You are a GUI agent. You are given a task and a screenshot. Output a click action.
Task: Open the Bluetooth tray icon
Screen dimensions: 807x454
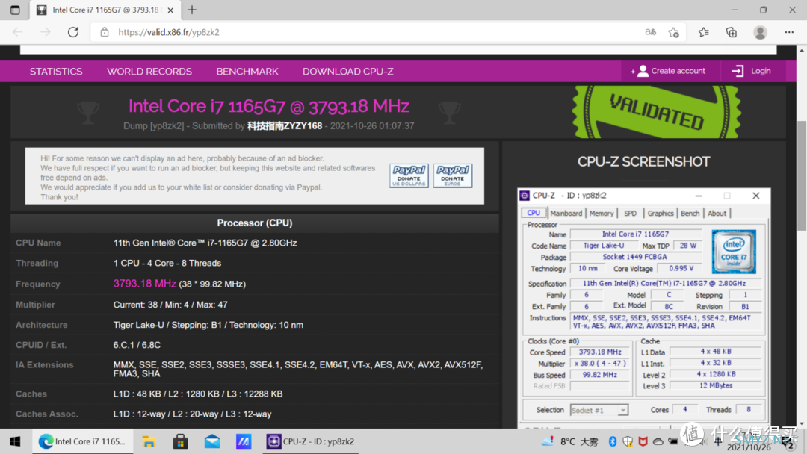pyautogui.click(x=613, y=441)
